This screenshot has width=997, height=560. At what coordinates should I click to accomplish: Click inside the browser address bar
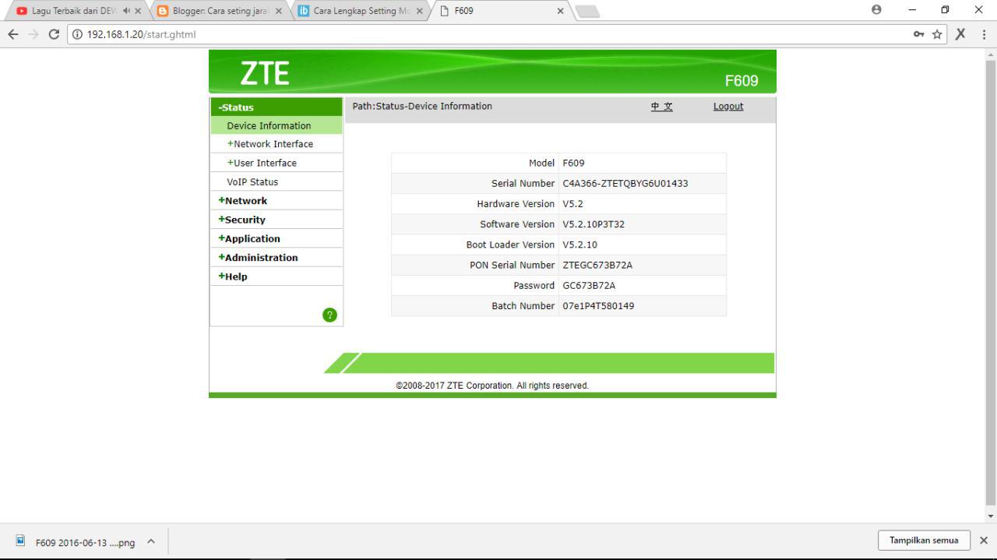(x=312, y=34)
